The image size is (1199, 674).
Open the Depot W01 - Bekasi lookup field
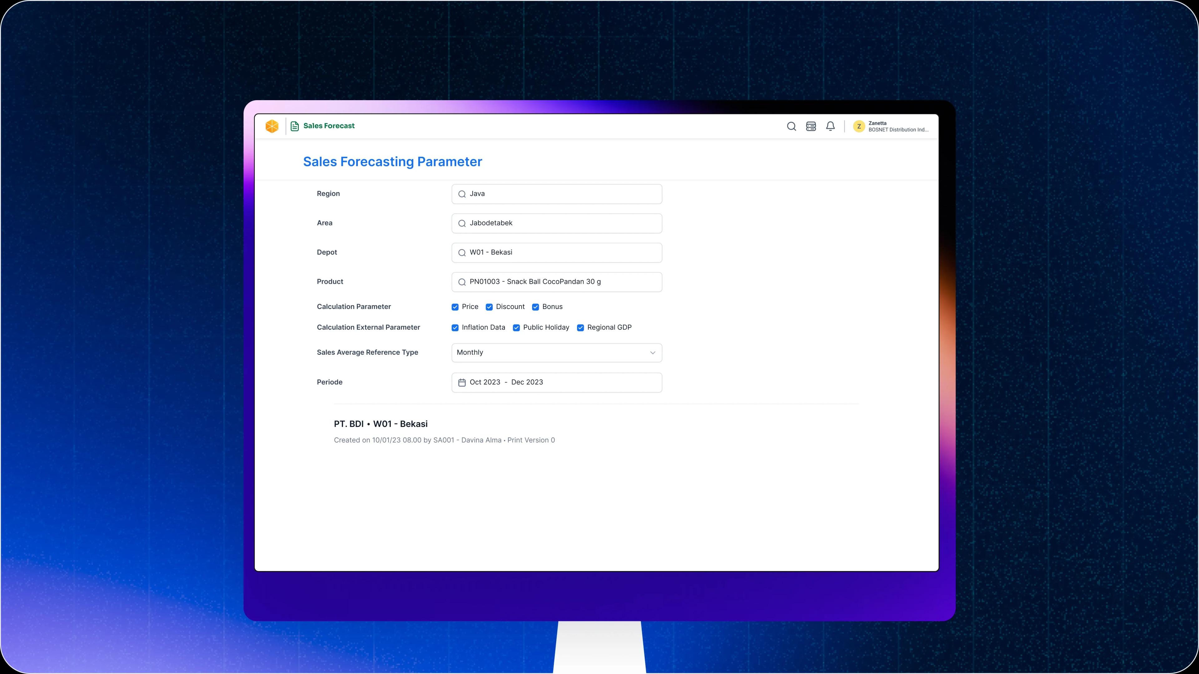557,252
